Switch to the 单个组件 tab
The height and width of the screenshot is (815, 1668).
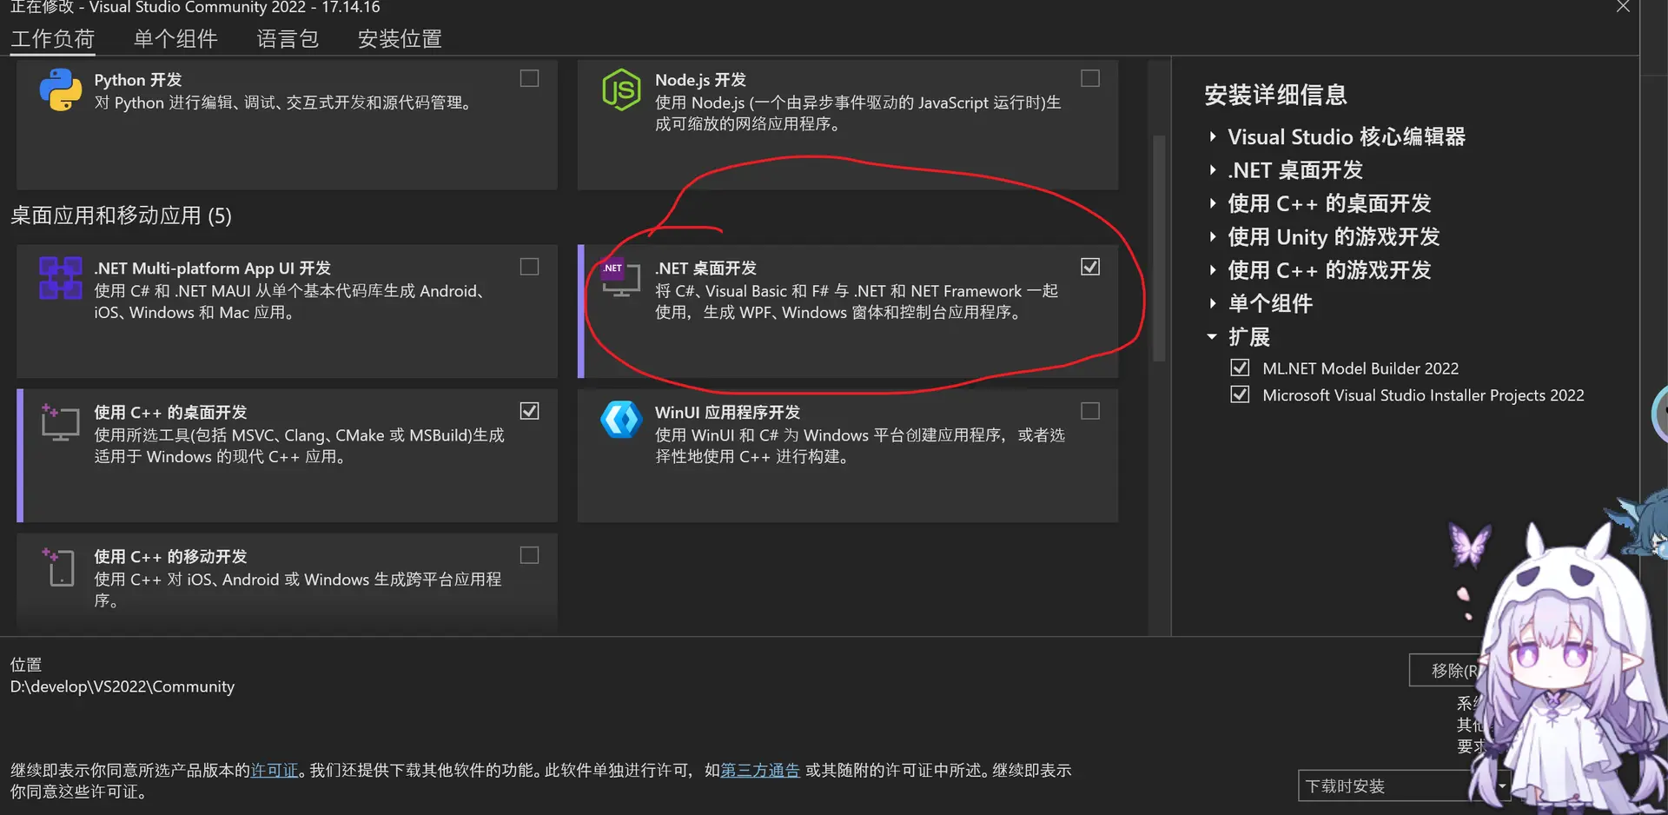[x=175, y=39]
